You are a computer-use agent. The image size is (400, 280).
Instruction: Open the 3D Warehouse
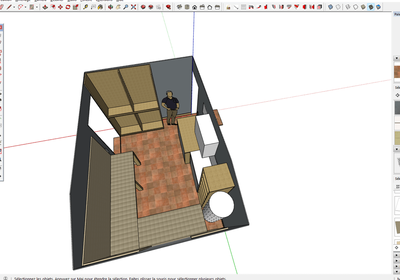tap(143, 7)
